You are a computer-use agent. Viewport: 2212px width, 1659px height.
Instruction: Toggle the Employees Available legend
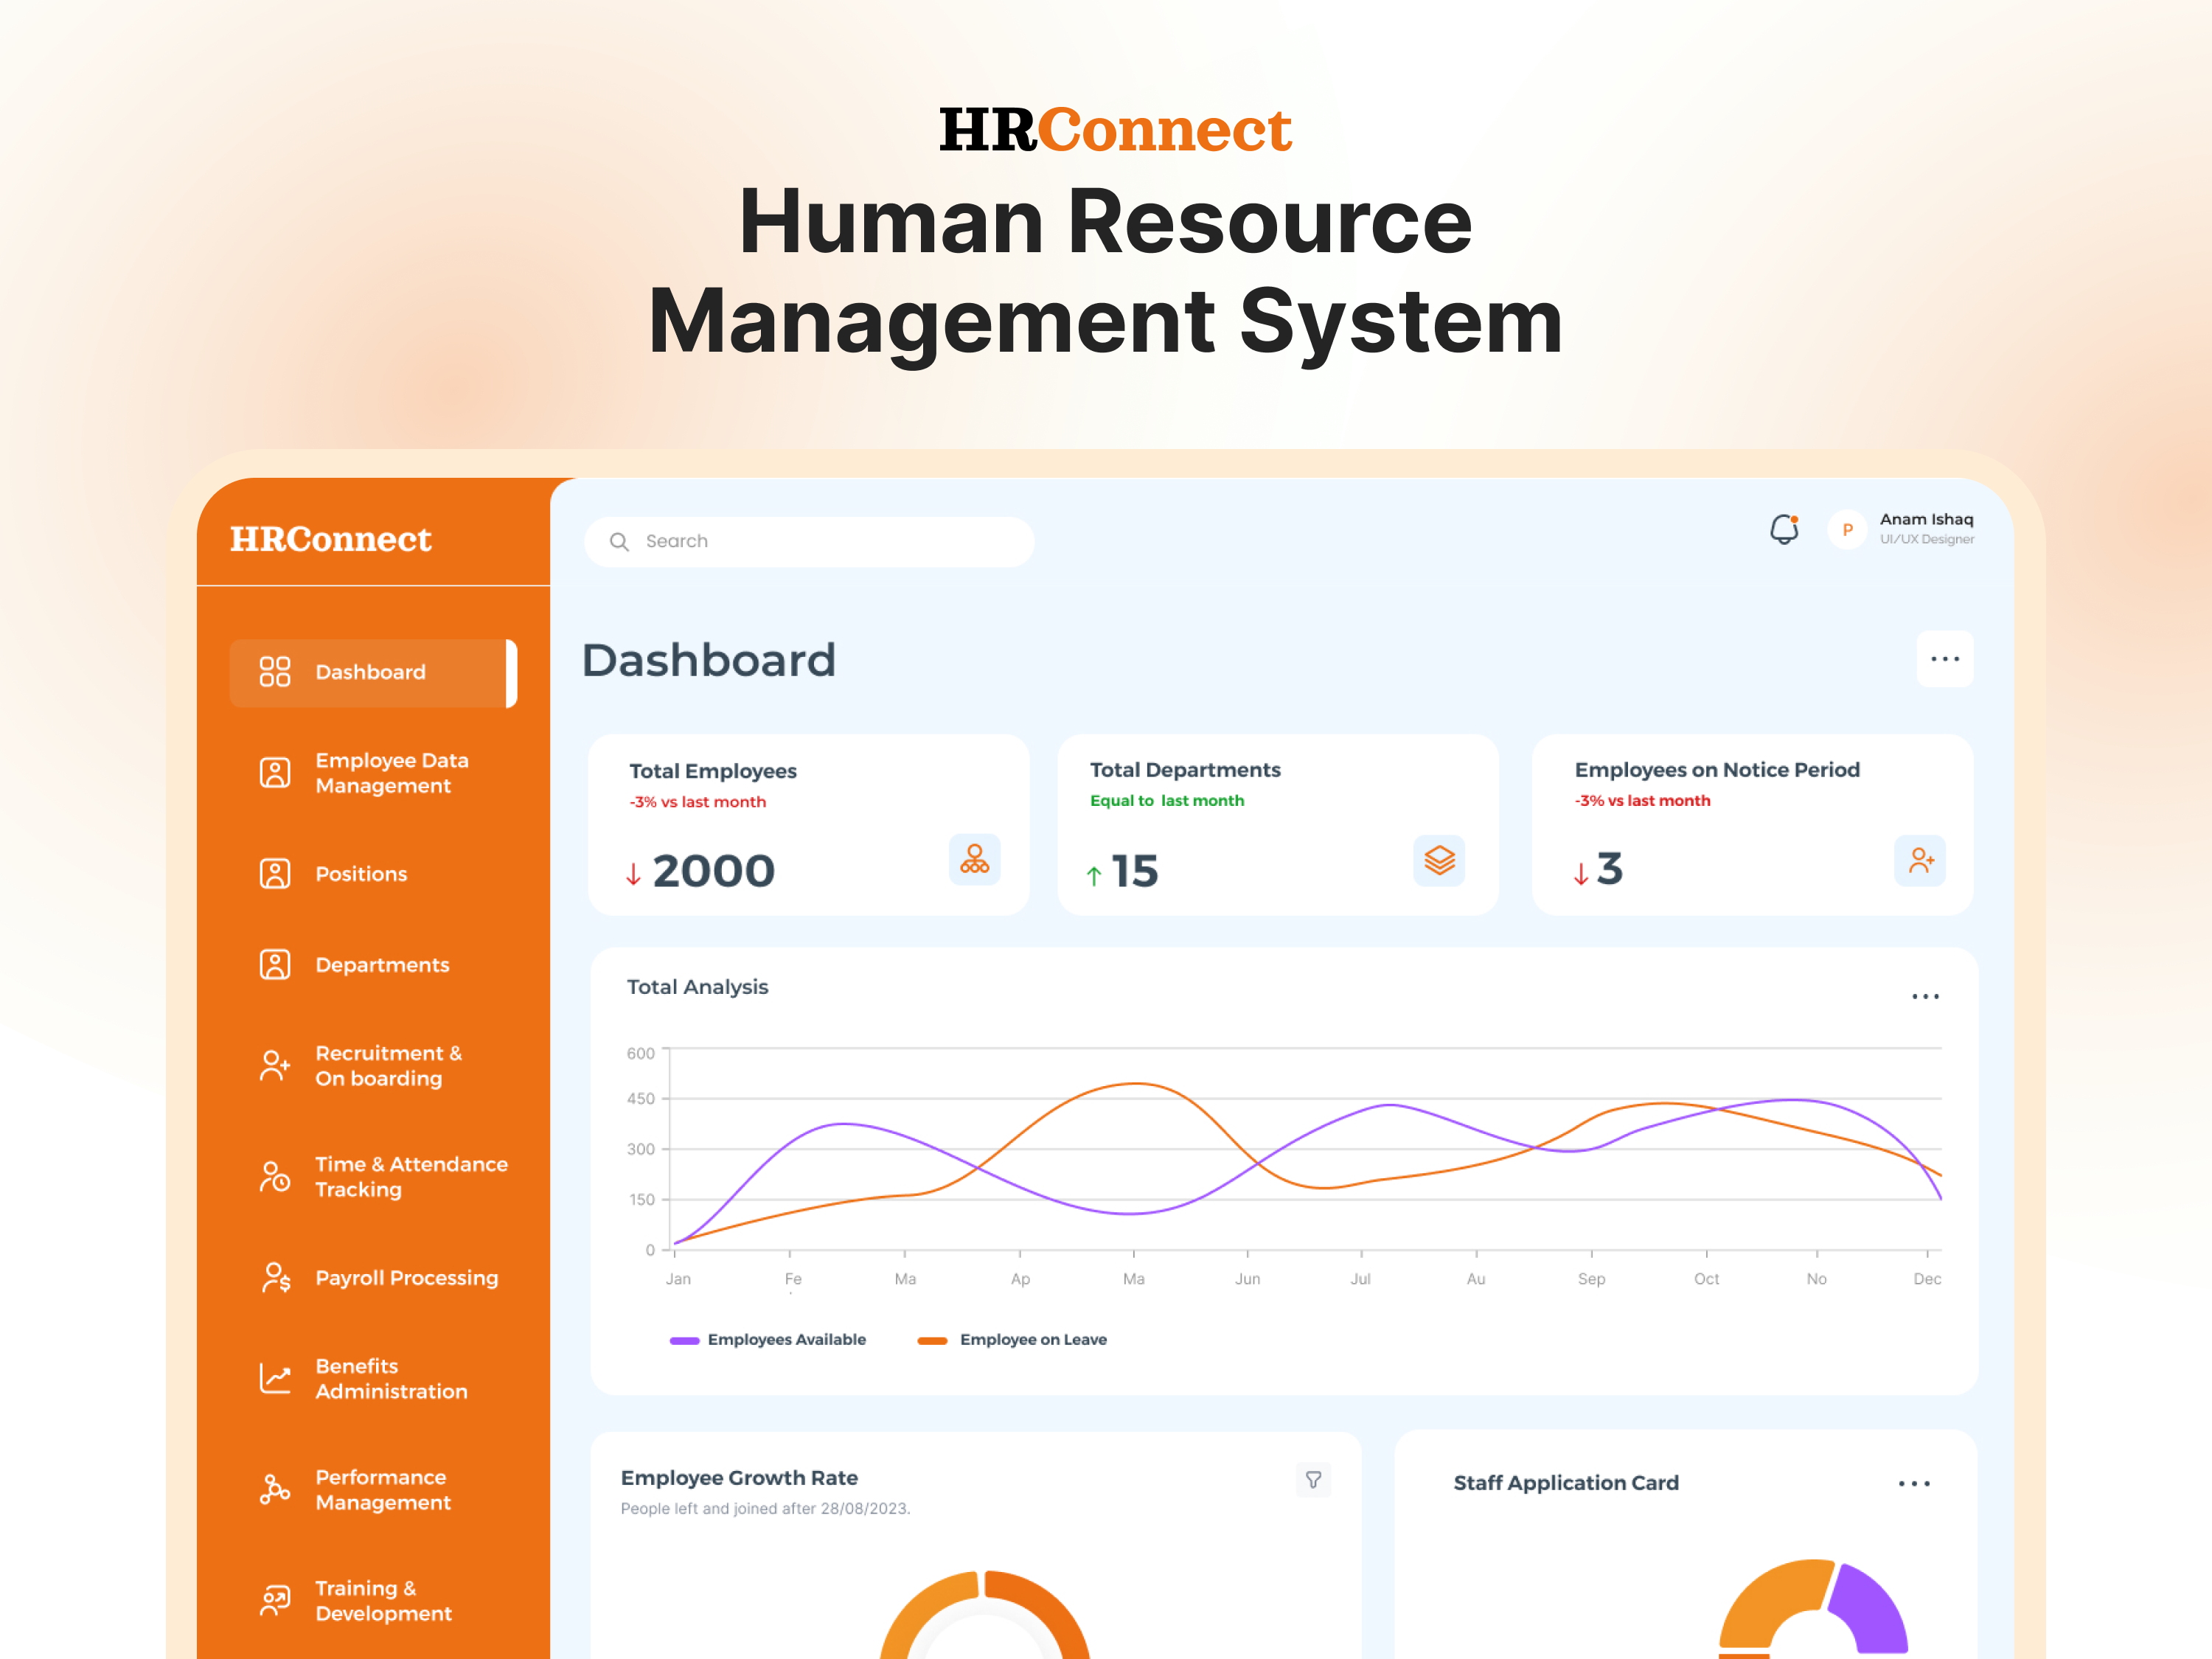coord(768,1339)
